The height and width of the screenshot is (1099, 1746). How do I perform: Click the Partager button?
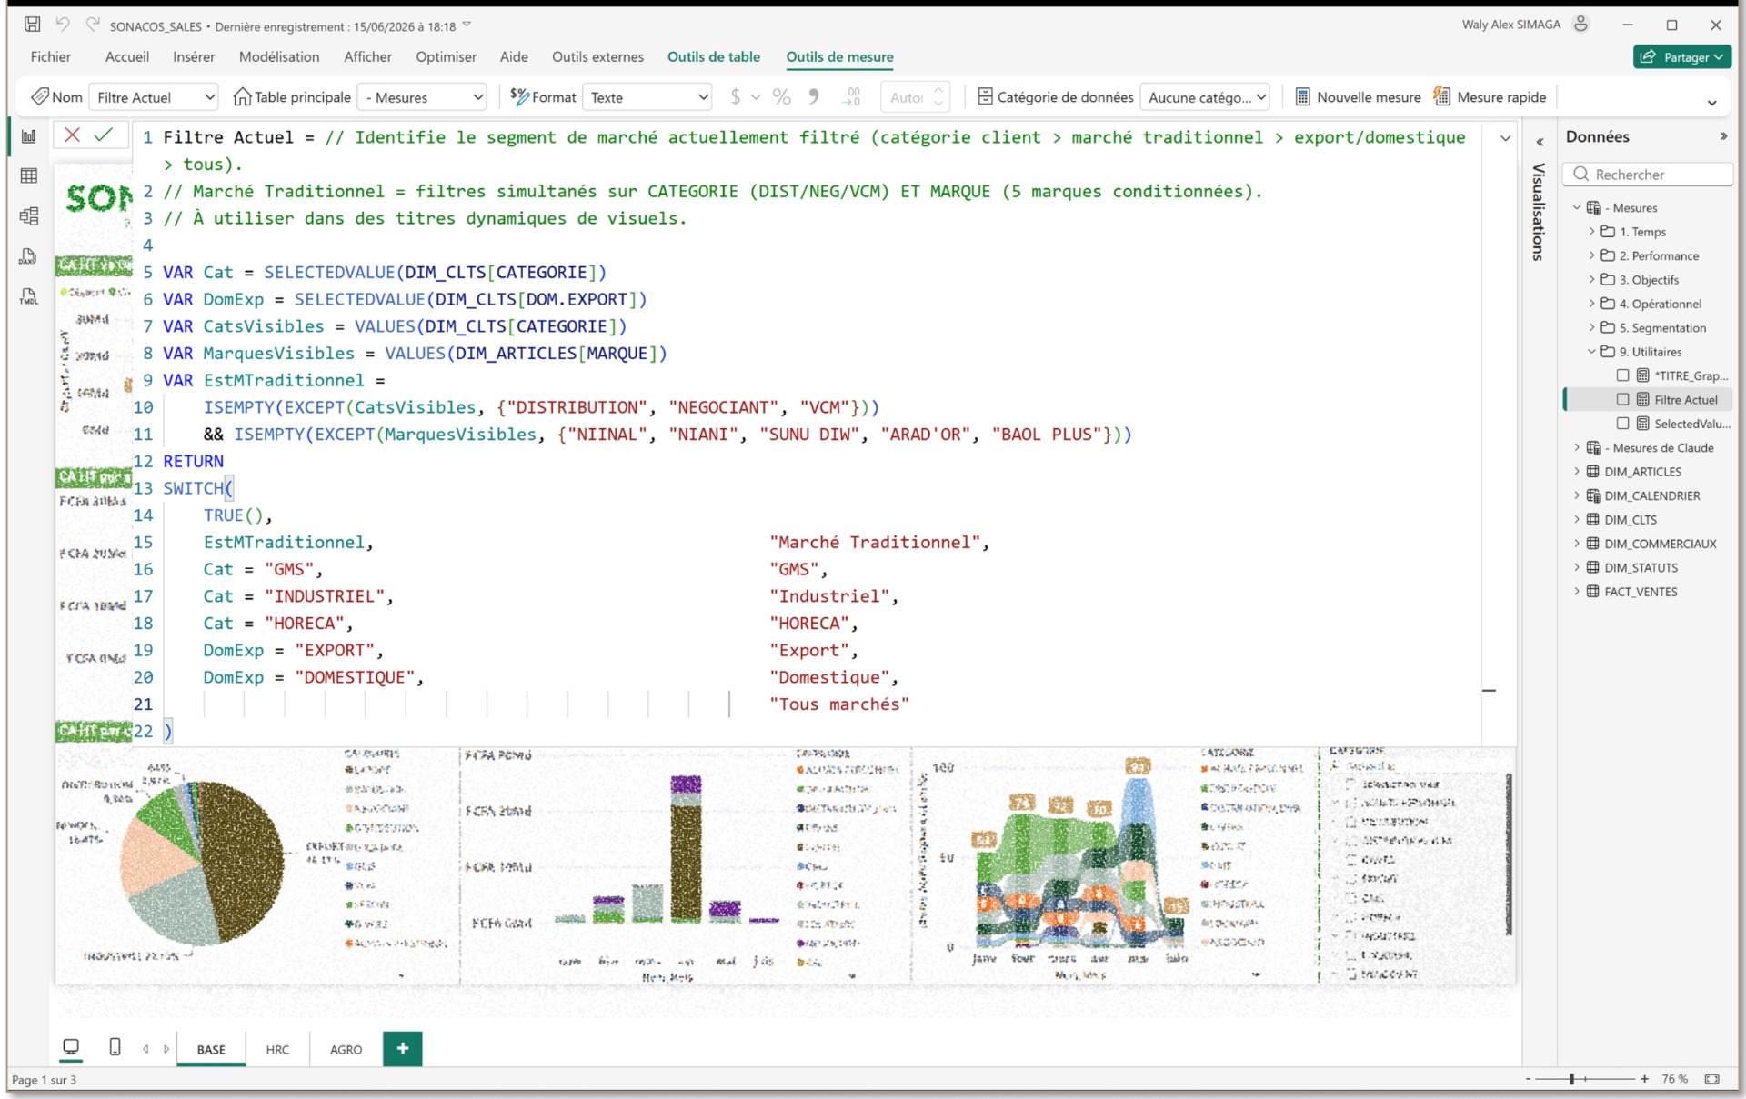pyautogui.click(x=1681, y=57)
